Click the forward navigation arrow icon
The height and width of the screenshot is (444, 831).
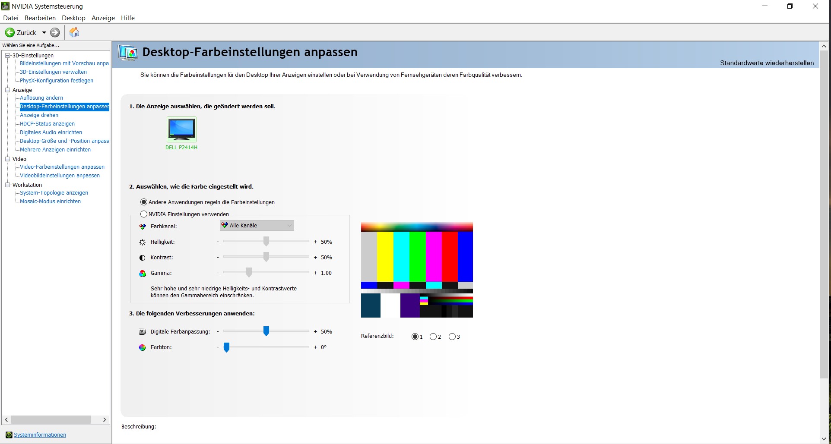pyautogui.click(x=55, y=32)
